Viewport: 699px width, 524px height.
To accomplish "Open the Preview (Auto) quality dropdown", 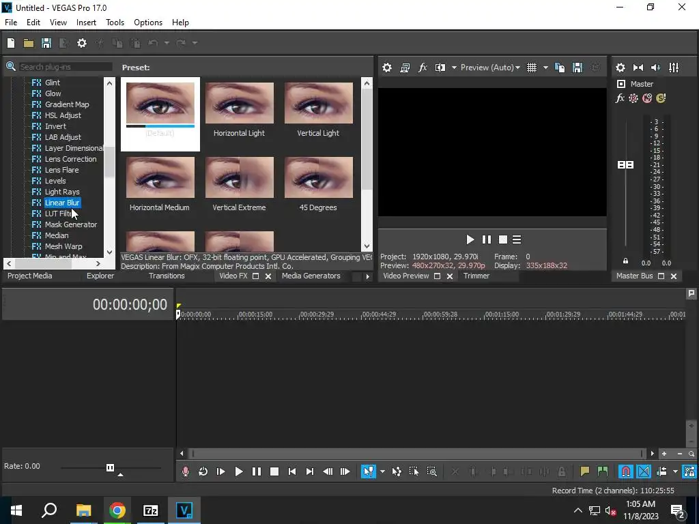I will [490, 68].
